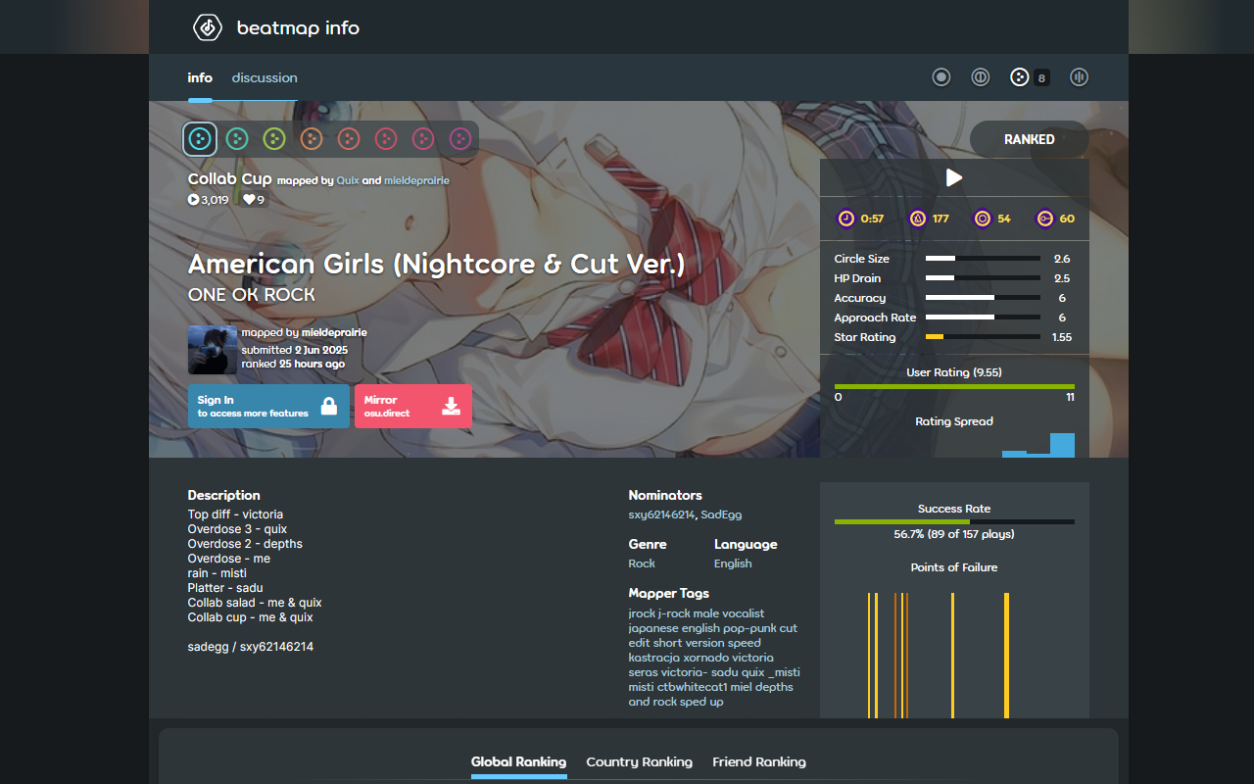
Task: Switch to Friend Ranking tab
Action: point(759,761)
